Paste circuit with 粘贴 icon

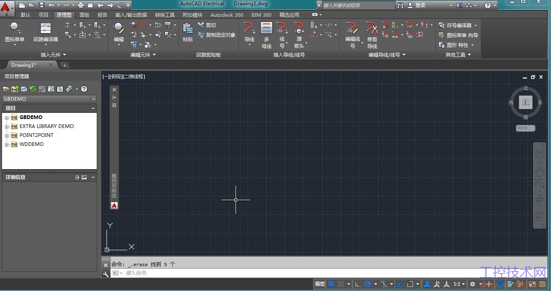coord(188,32)
